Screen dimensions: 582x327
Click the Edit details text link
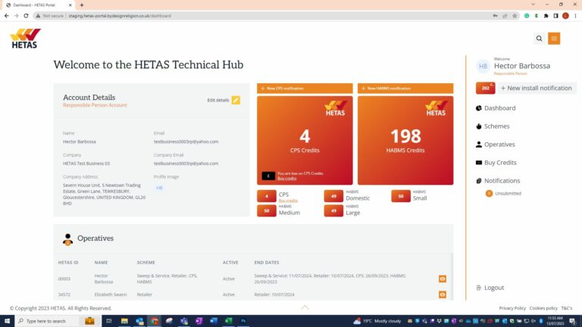pos(218,100)
